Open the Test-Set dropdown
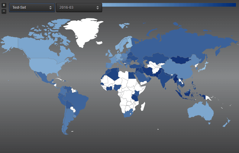Viewport: 239px width, 153px height. [32, 8]
